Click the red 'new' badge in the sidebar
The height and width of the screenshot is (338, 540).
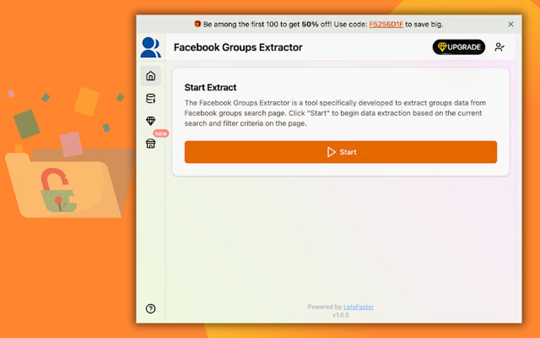tap(160, 134)
